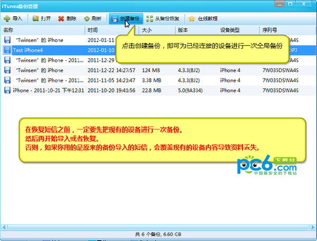Click the 2011-11-05 14:21:47 time cell
This screenshot has width=317, height=241.
click(111, 80)
